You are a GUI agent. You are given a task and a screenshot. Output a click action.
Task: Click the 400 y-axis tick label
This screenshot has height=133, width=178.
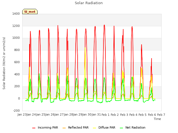(17, 75)
